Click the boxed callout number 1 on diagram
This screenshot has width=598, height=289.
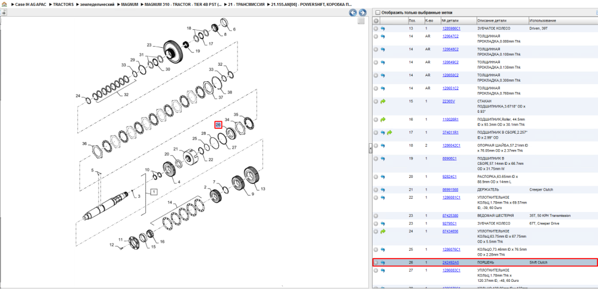point(154,192)
